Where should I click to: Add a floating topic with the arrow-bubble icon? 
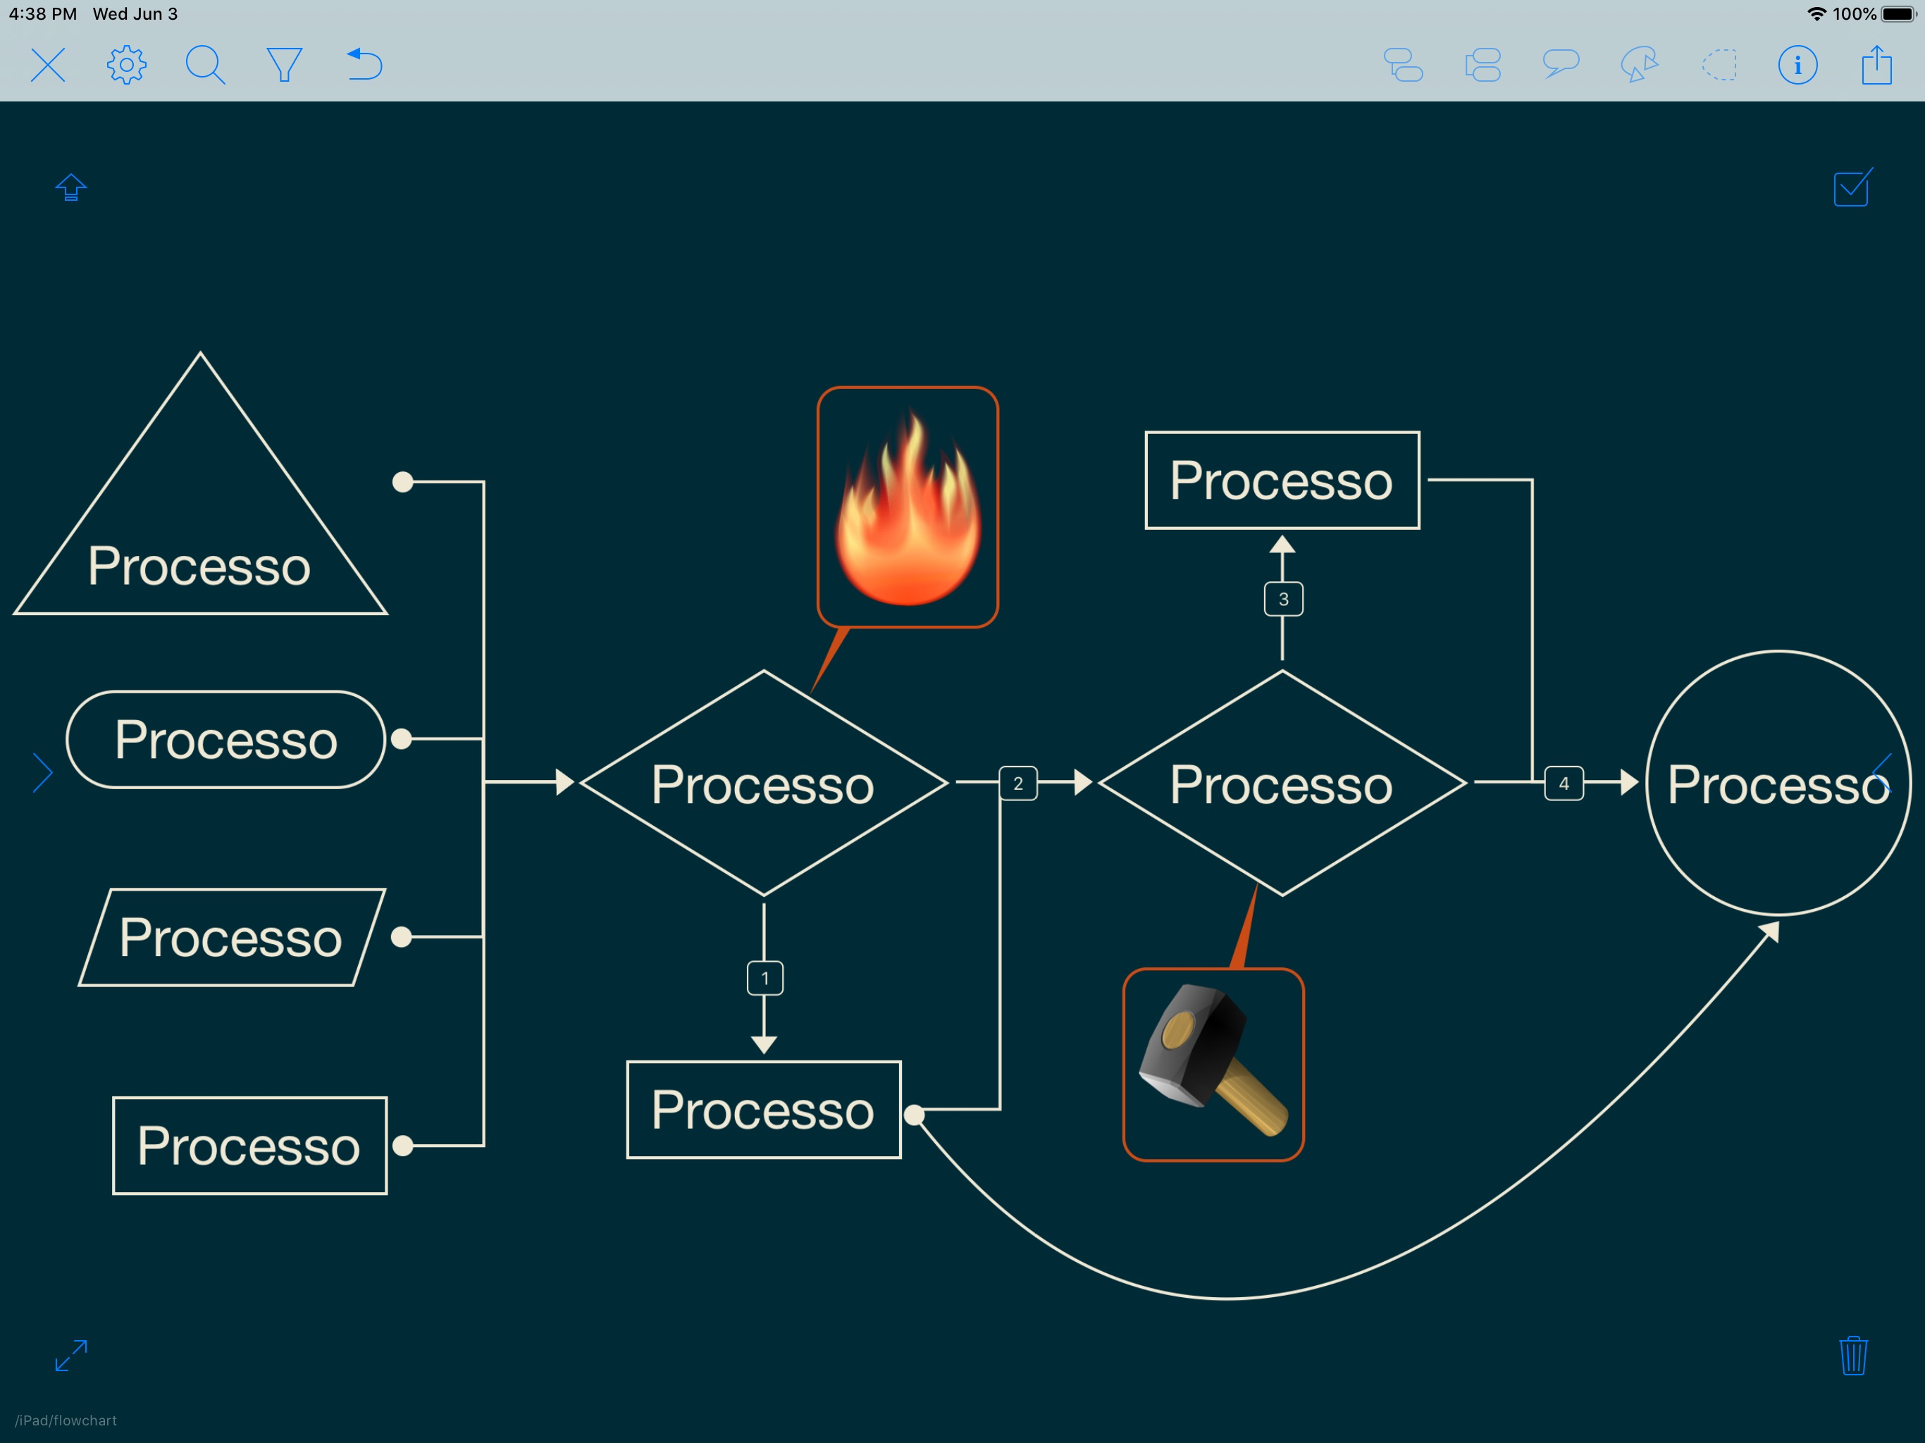tap(1640, 66)
